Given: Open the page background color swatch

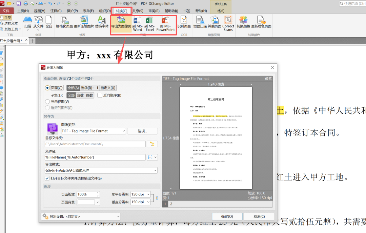Looking at the screenshot, I should pyautogui.click(x=89, y=202).
